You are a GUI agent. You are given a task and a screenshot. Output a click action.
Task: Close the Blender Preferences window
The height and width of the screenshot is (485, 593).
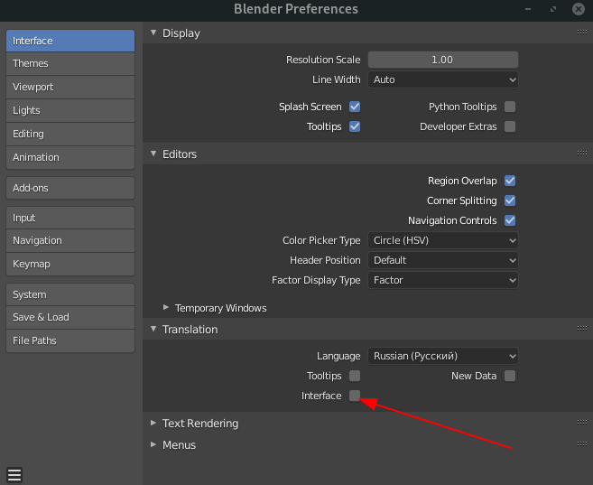pyautogui.click(x=579, y=9)
